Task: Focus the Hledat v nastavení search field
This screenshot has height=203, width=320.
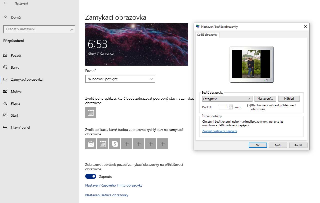Action: pos(39,29)
